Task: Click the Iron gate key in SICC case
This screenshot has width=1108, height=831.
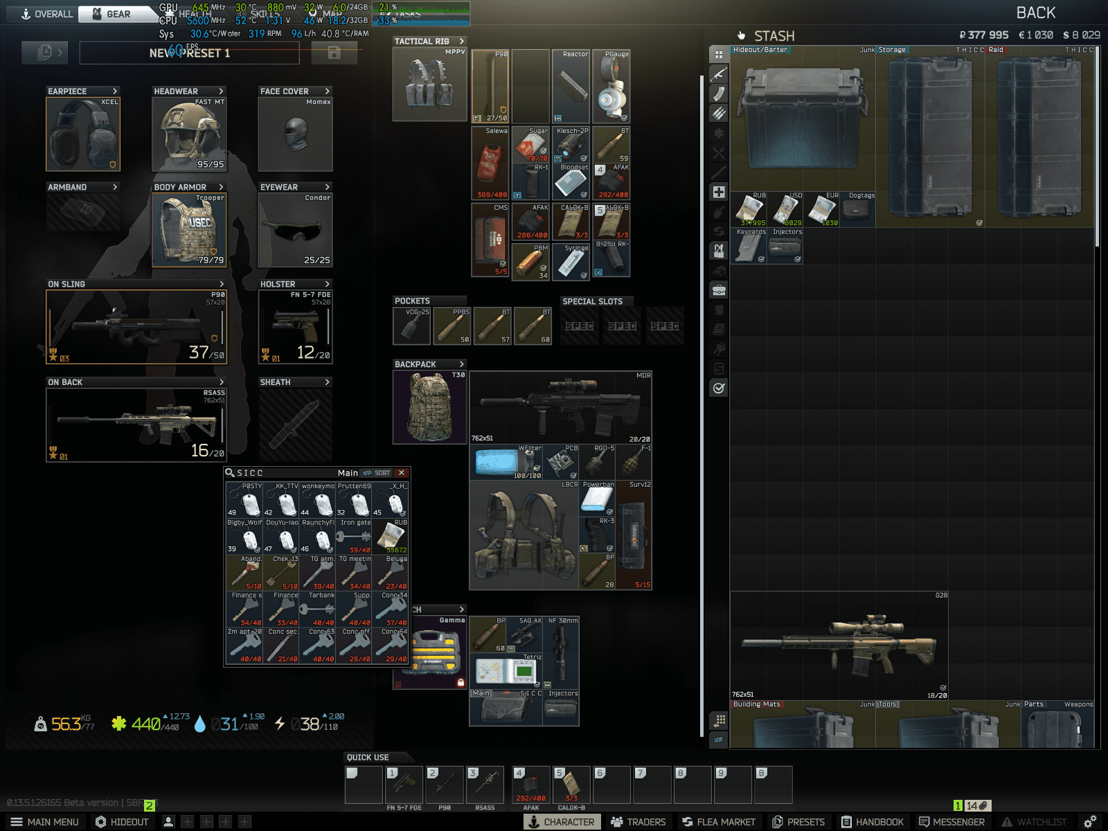Action: pos(354,537)
